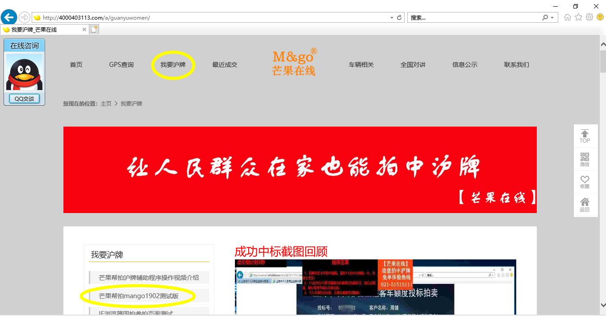Open 全国对讲 in the navigation menu

[413, 65]
